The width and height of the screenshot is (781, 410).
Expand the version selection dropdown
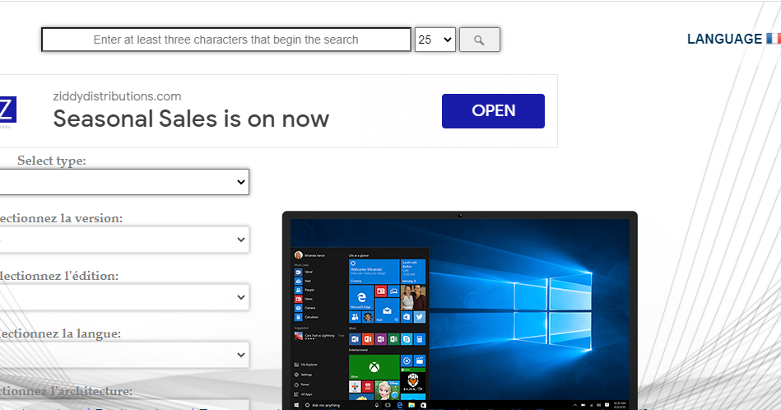pyautogui.click(x=124, y=240)
